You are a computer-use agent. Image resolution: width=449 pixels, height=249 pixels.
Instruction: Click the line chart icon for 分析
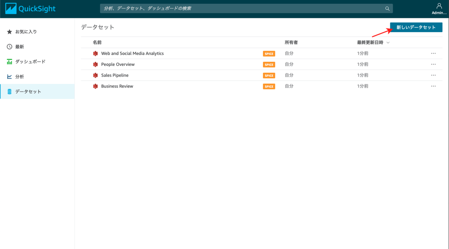click(x=10, y=77)
